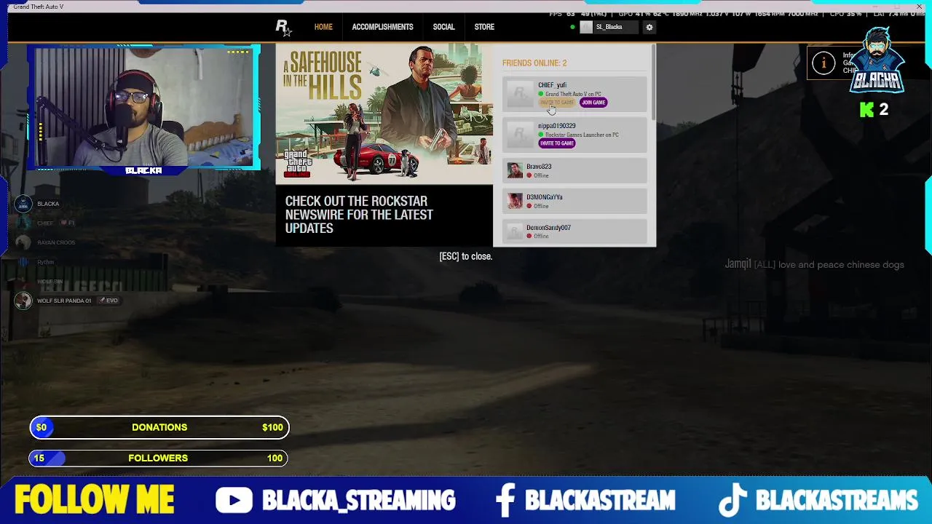Open the settings gear next to SL_Blacka

(x=649, y=27)
